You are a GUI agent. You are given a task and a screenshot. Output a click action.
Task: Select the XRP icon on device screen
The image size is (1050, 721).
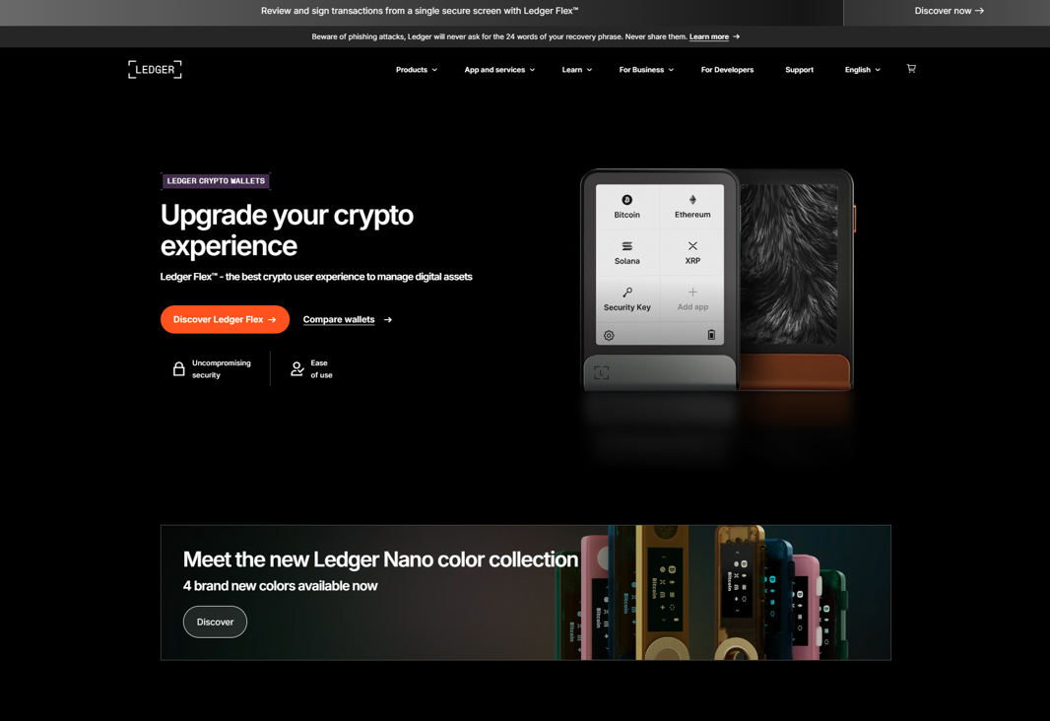pyautogui.click(x=692, y=245)
